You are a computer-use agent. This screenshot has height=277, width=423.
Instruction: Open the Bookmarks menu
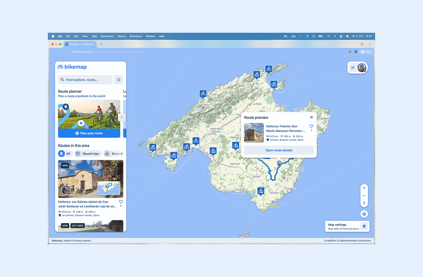click(x=107, y=37)
